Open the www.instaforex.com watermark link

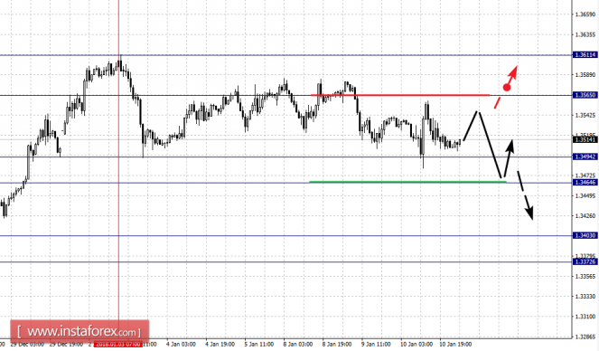click(x=80, y=331)
